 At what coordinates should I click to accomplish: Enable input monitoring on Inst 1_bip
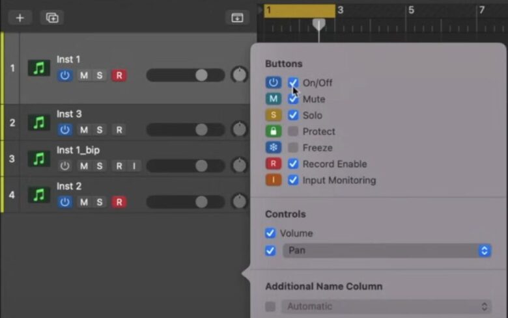[x=134, y=166]
